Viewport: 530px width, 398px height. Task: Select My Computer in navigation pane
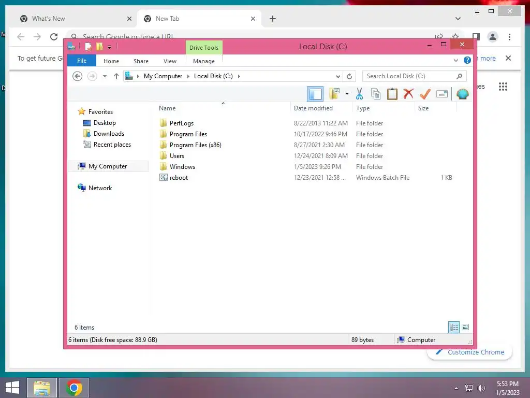(108, 166)
